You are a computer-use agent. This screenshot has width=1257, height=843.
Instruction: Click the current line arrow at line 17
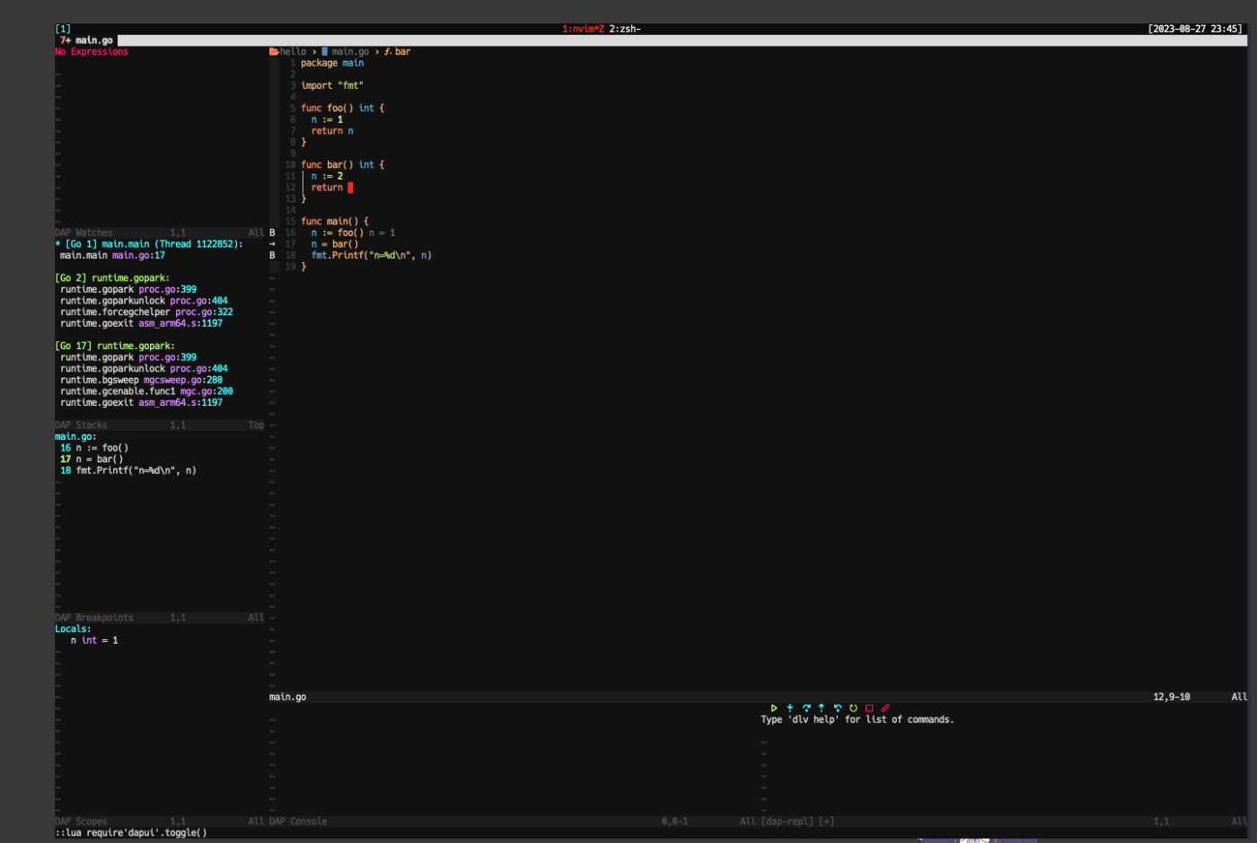(270, 243)
